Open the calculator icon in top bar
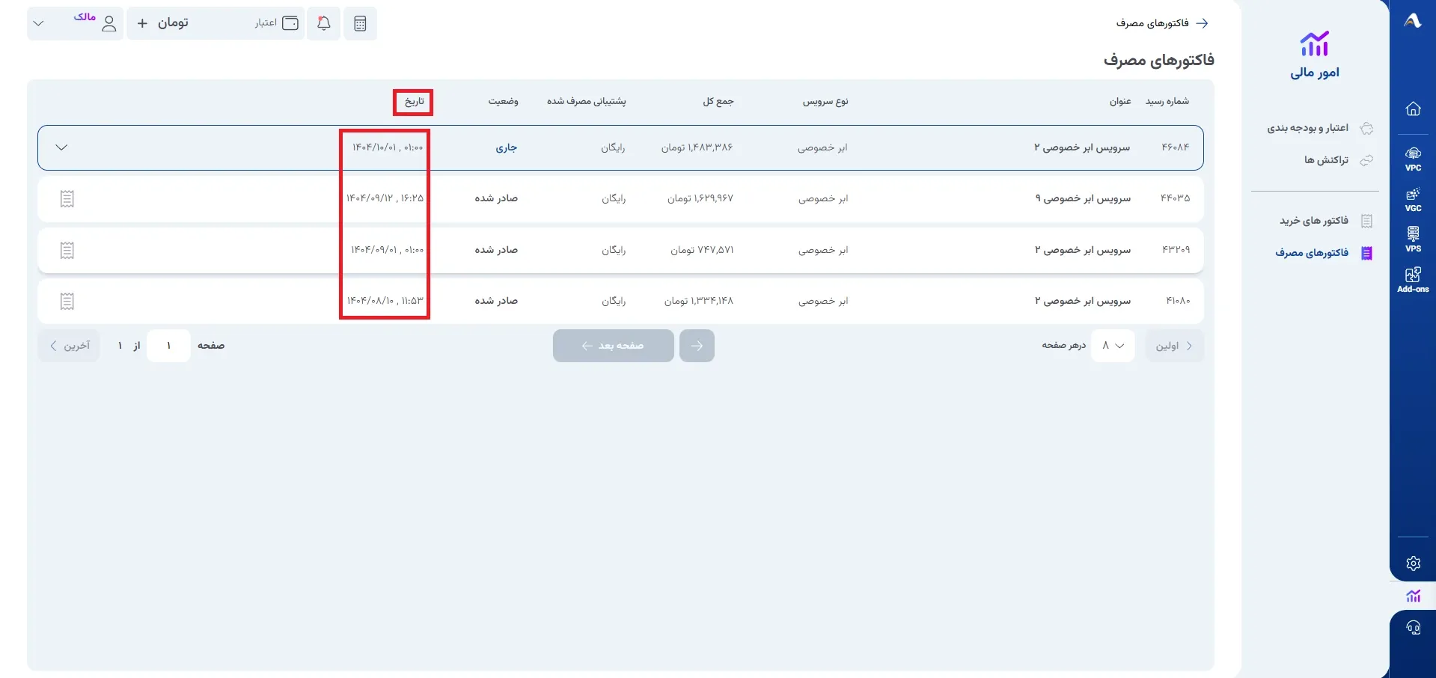Screen dimensions: 1436x678 coord(360,23)
